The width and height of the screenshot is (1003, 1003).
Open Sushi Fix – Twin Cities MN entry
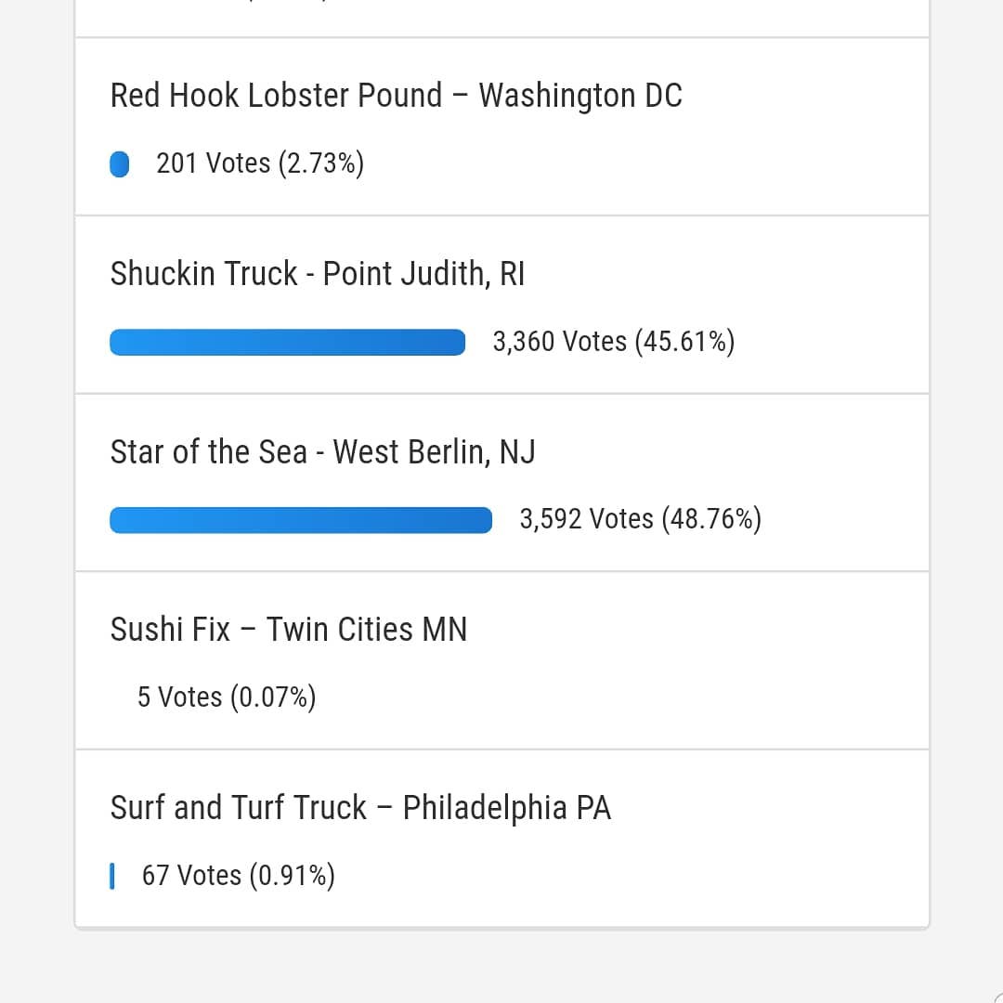[x=289, y=630]
